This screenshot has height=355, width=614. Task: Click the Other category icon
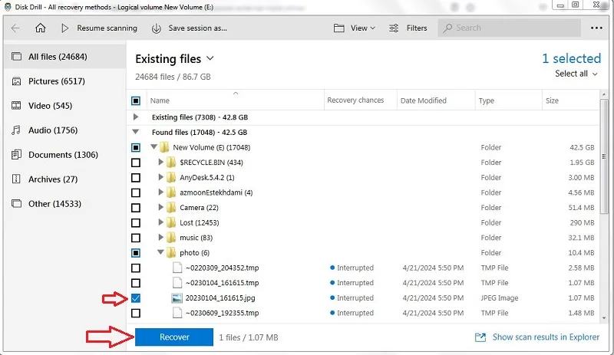coord(16,203)
